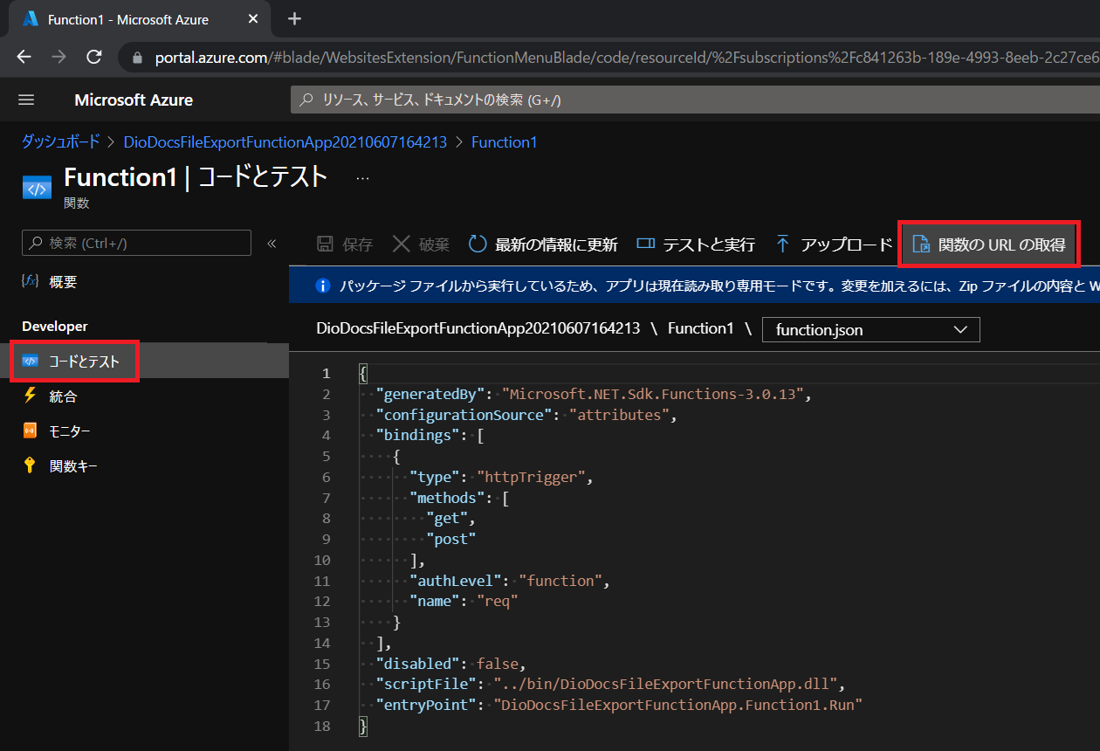Image resolution: width=1100 pixels, height=751 pixels.
Task: Click the Developer section heading
Action: tap(55, 326)
